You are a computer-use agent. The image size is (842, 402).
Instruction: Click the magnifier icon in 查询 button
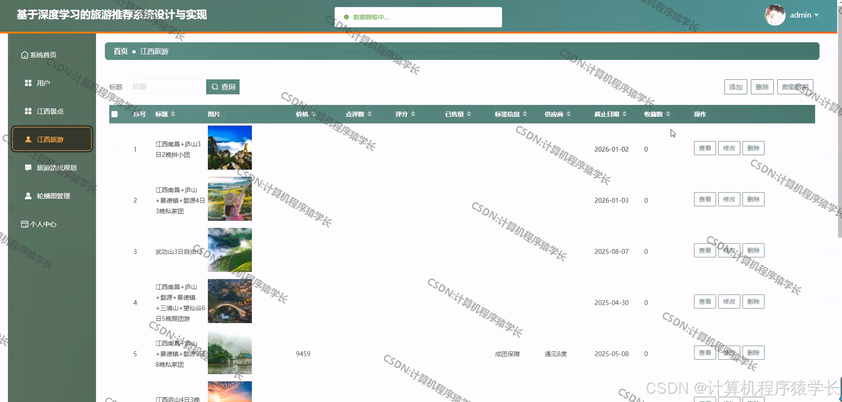pyautogui.click(x=215, y=87)
